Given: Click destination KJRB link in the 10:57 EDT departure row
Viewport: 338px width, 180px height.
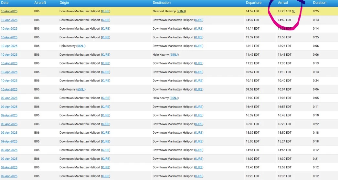Looking at the screenshot, I should 199,72.
